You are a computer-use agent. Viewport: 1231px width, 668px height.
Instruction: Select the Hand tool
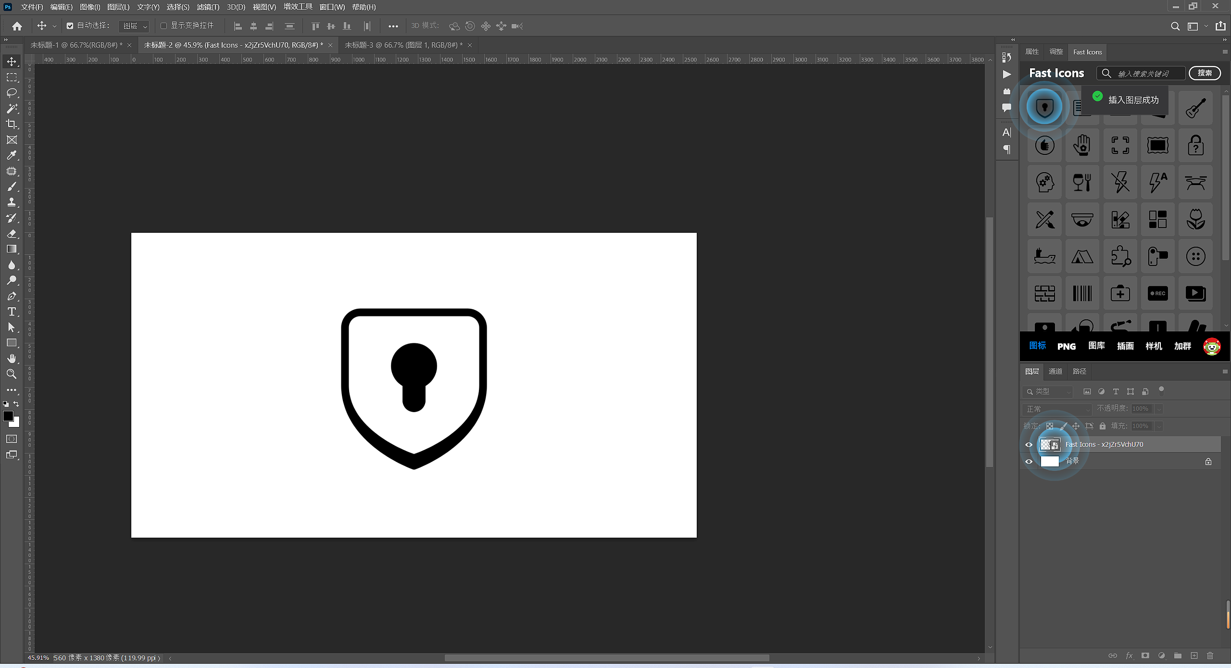click(x=12, y=358)
